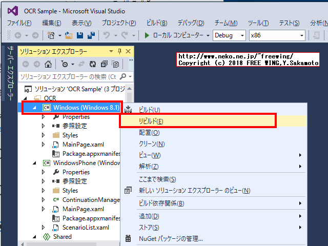Click the Undo toolbar icon
Image resolution: width=328 pixels, height=246 pixels.
107,35
